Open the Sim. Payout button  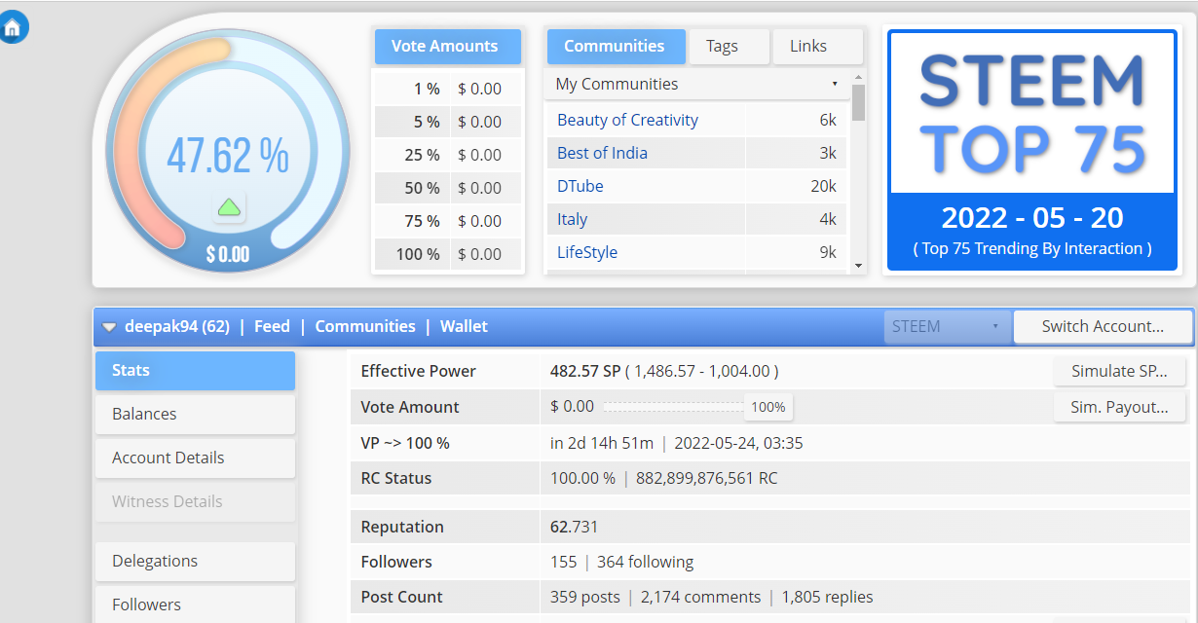[1120, 407]
